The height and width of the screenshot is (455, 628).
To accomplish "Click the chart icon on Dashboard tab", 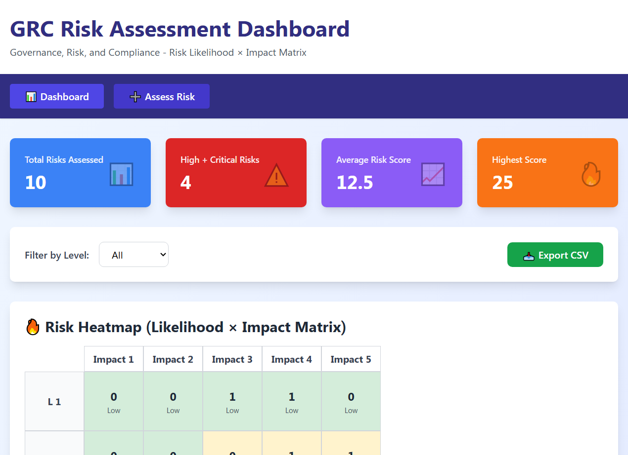I will tap(31, 97).
